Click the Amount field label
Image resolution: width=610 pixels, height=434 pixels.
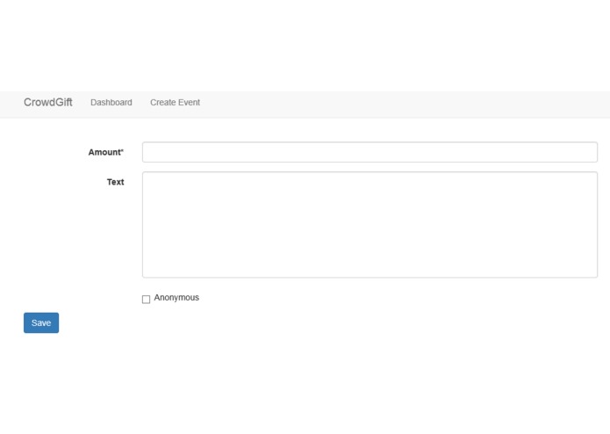pyautogui.click(x=106, y=152)
